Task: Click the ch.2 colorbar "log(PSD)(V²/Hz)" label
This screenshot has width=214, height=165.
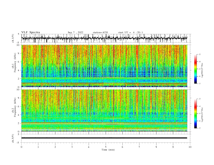Action: tap(202, 115)
